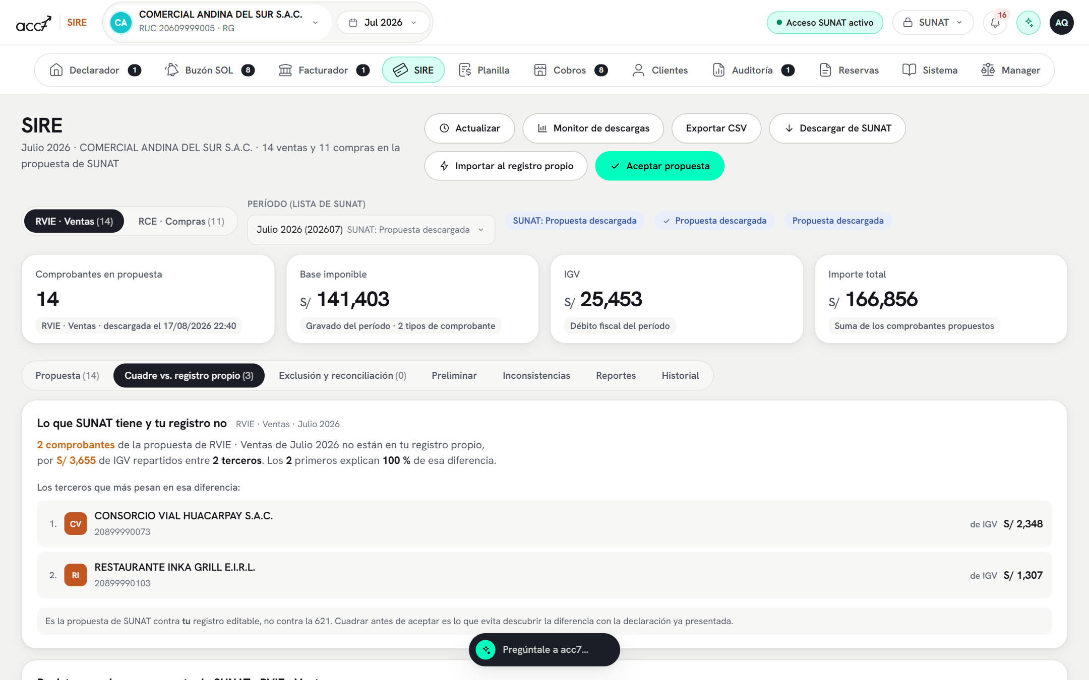
Task: Open the Jul 2026 period dropdown
Action: [x=383, y=23]
